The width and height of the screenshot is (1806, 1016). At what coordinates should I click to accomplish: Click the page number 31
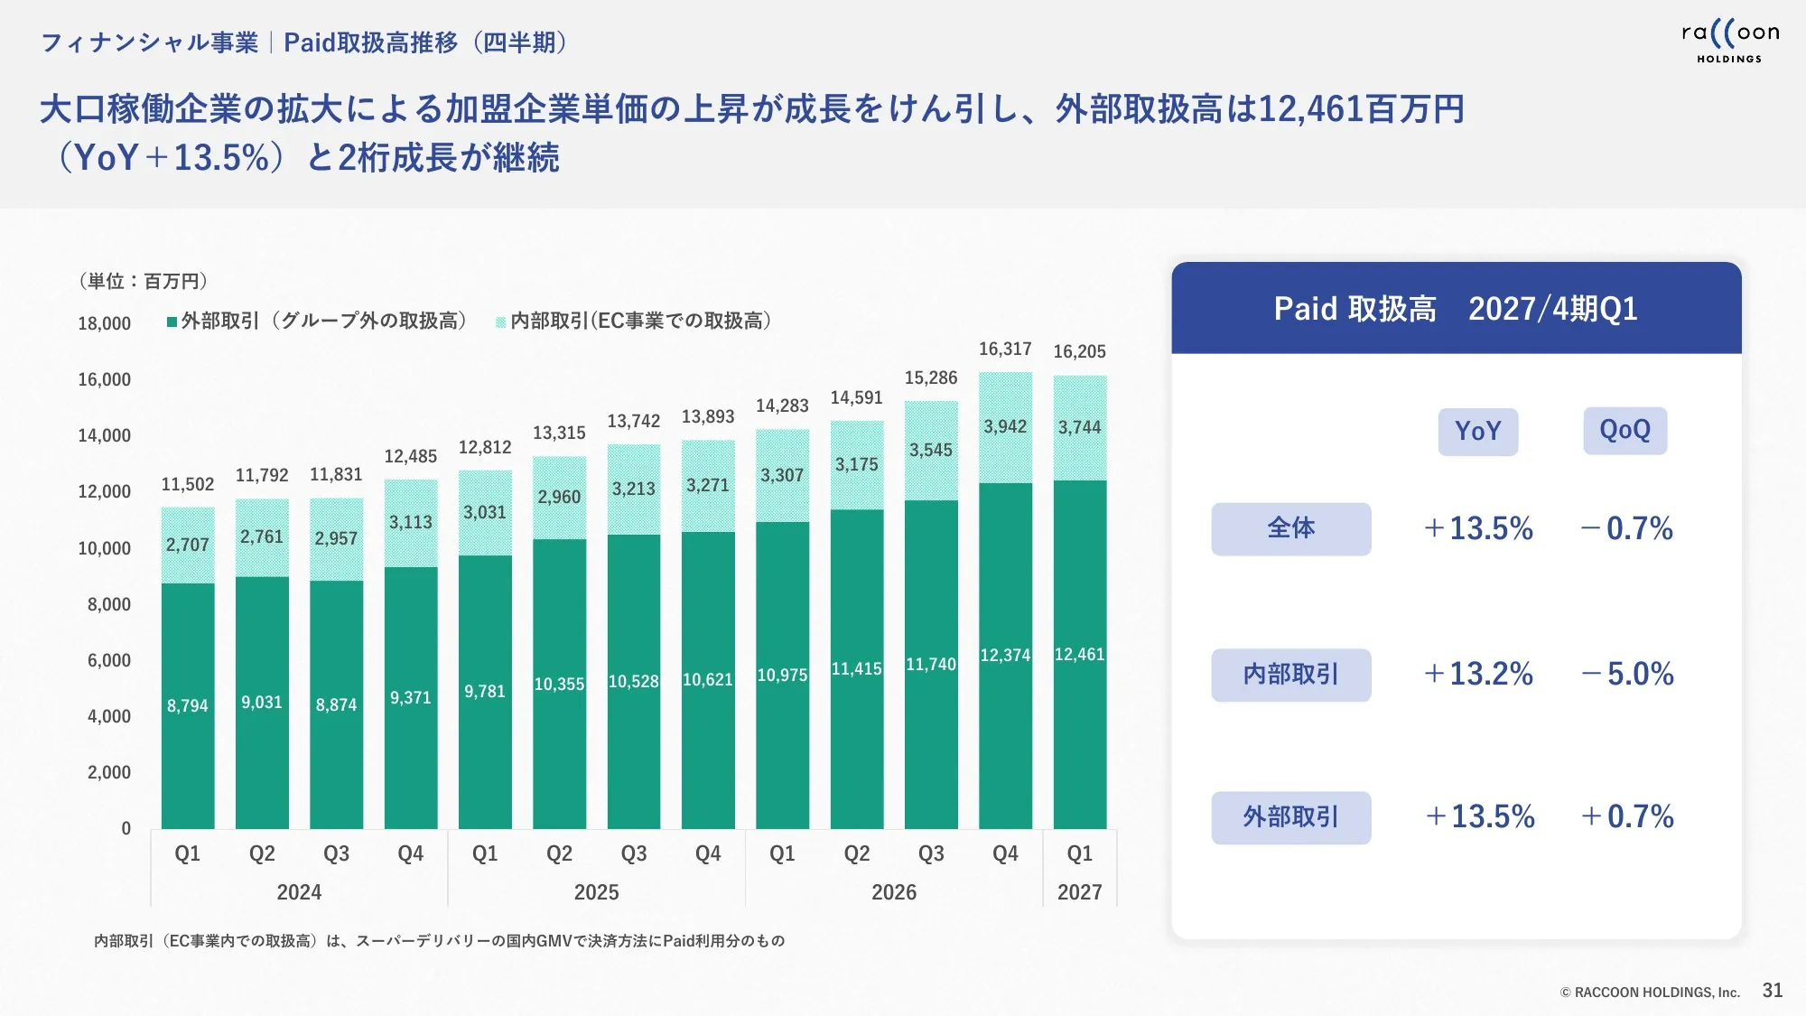(1773, 991)
